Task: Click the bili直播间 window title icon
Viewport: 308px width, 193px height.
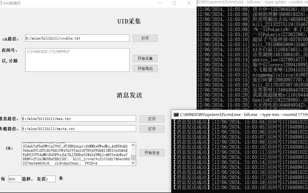Action: [1, 3]
